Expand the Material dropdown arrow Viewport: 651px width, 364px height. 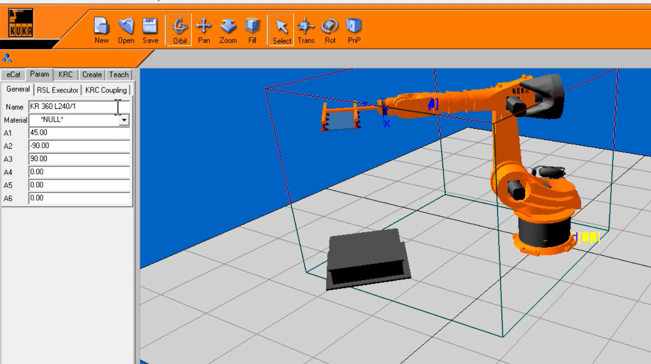(124, 120)
